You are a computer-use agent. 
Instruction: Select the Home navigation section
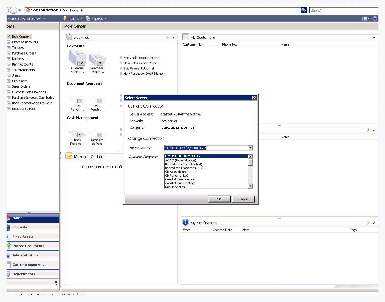click(33, 218)
